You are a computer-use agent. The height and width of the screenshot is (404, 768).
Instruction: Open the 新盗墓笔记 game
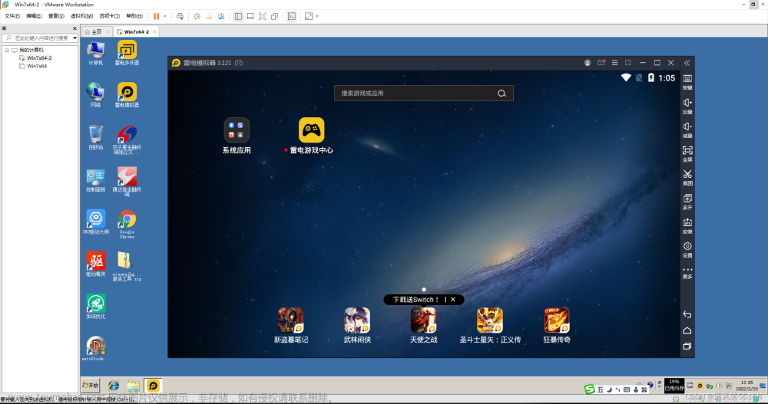[x=291, y=325]
